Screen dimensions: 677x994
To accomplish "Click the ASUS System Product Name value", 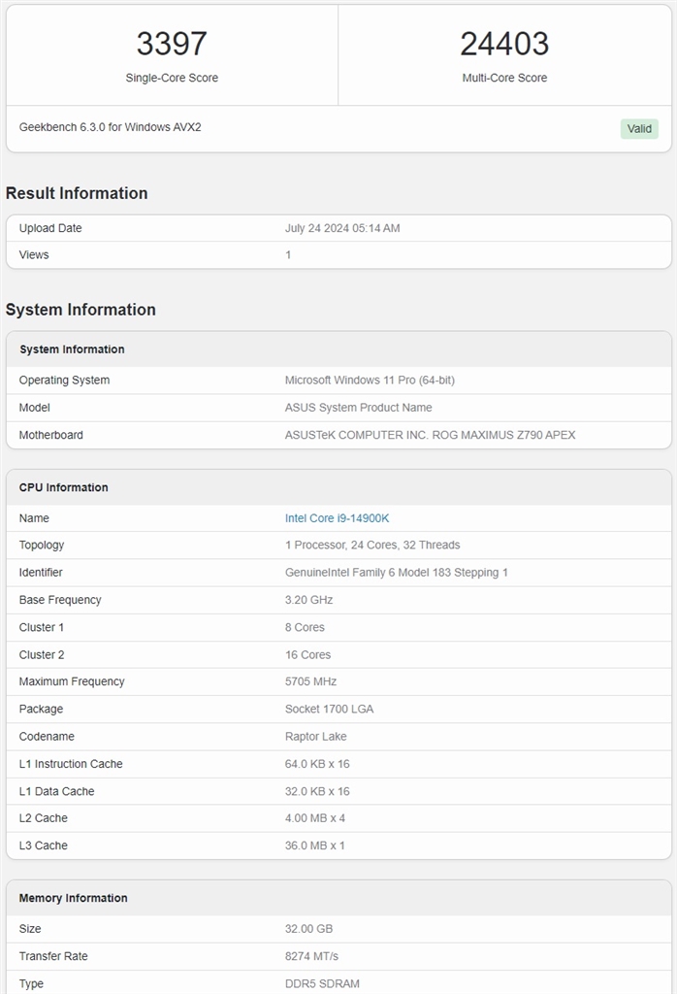I will (359, 408).
